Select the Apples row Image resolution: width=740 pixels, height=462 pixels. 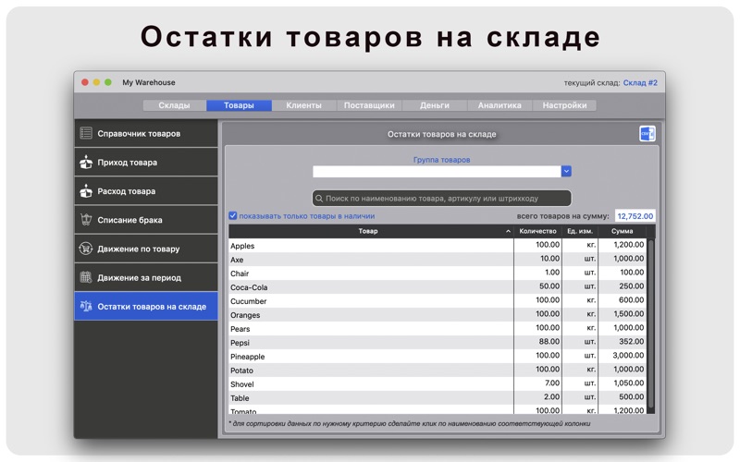pyautogui.click(x=438, y=245)
